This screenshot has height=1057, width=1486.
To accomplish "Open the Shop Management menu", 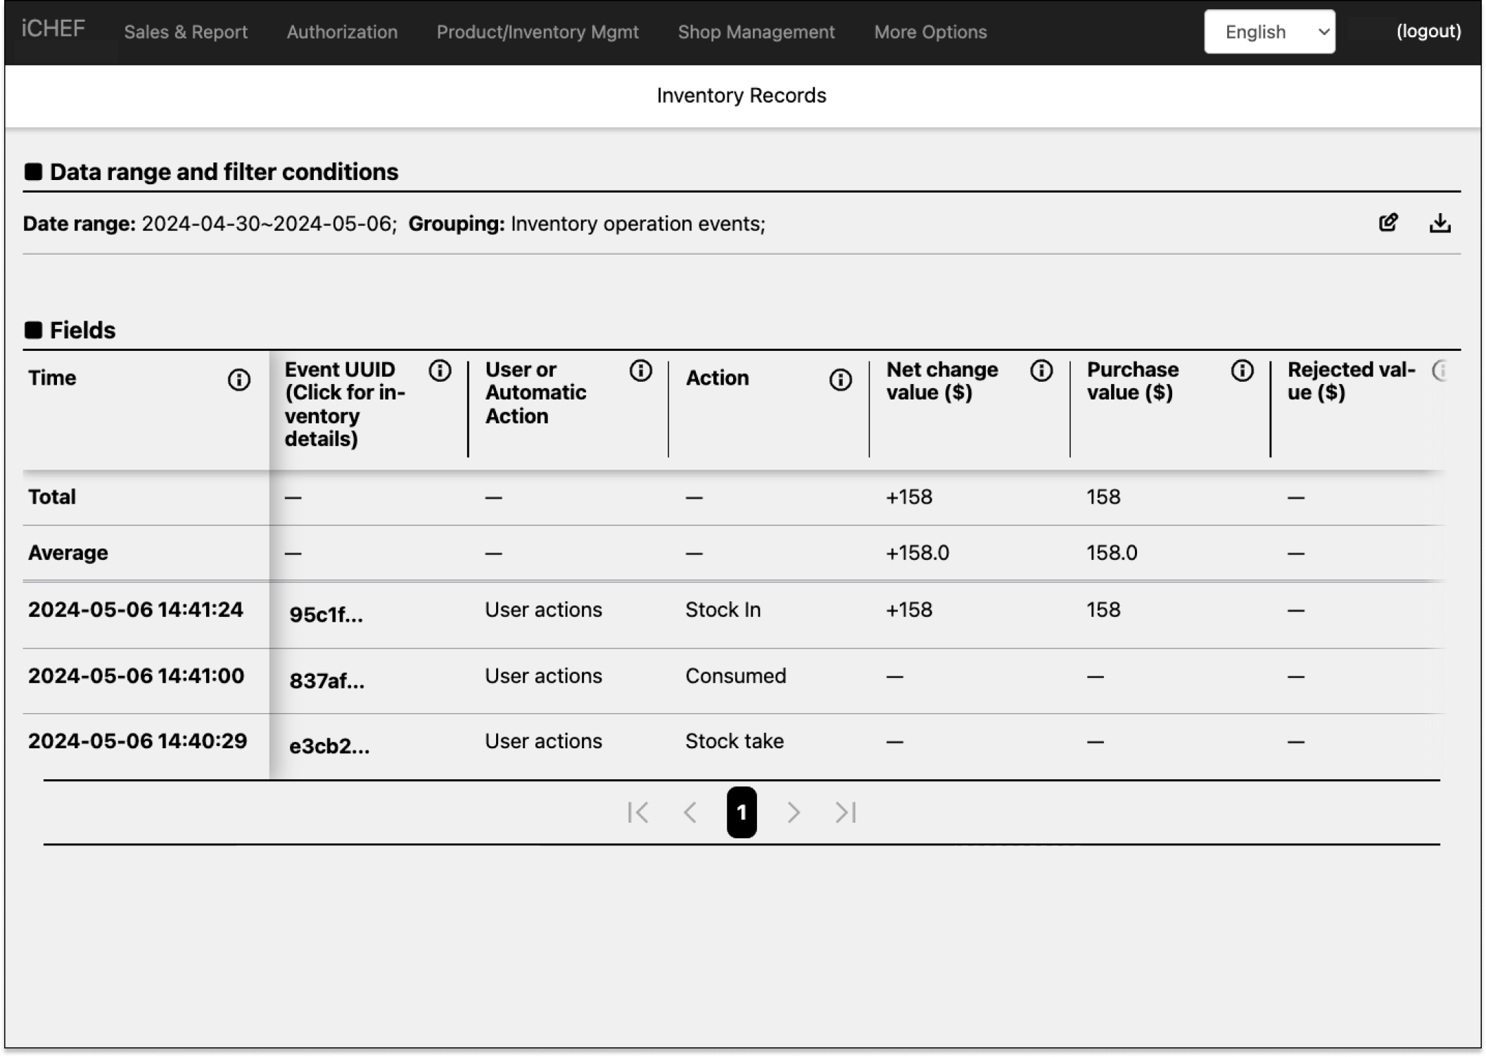I will click(756, 32).
